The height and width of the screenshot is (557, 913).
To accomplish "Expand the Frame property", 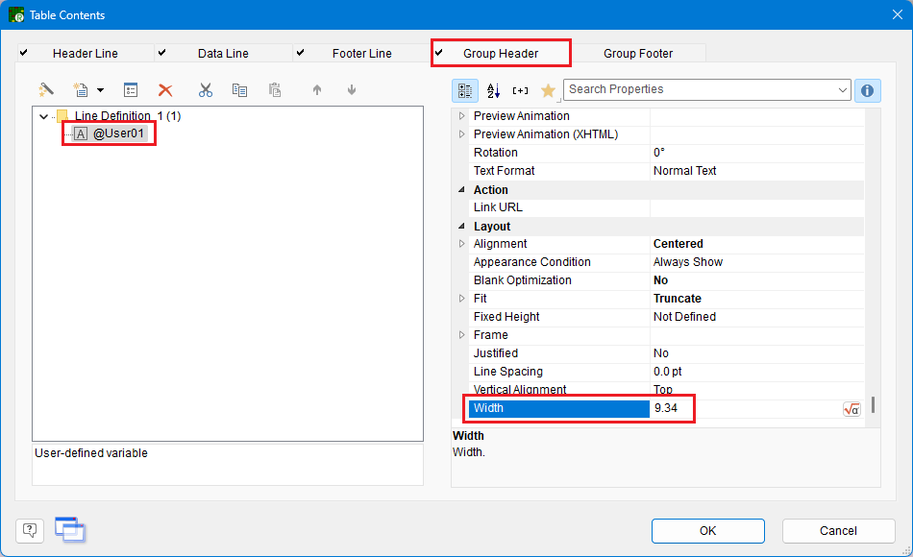I will pyautogui.click(x=461, y=334).
